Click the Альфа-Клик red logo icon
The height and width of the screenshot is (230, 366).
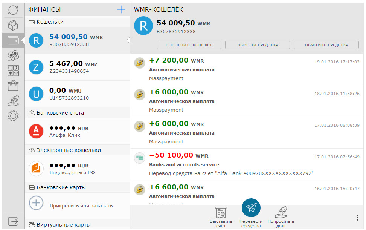click(36, 131)
